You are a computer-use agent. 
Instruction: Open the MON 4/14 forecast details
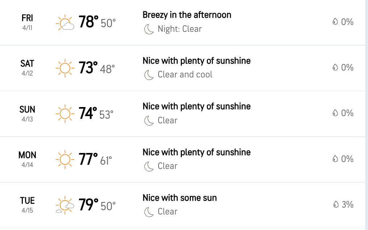point(183,159)
